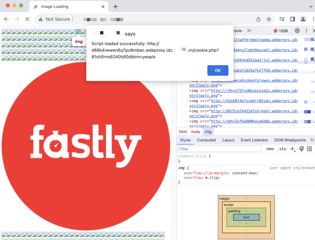Add a new style rule plus icon

pyautogui.click(x=293, y=149)
